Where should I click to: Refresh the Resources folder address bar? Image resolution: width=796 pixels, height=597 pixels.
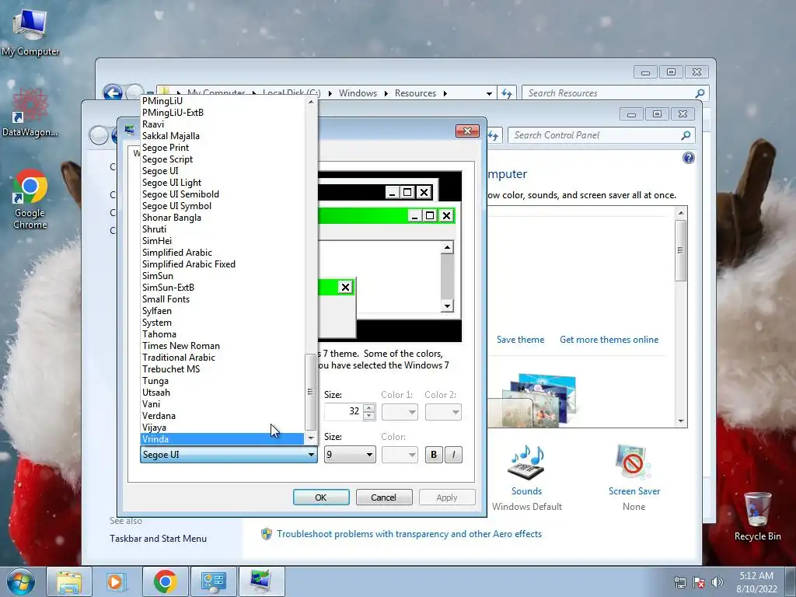tap(507, 93)
